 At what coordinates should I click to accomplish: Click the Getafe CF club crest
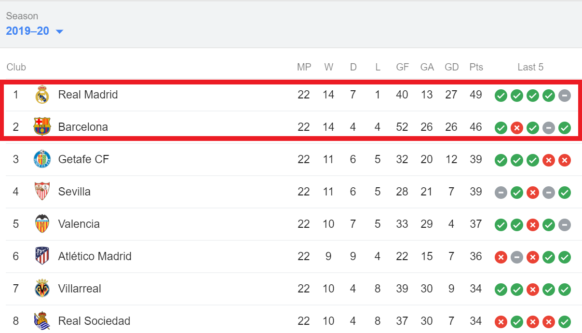click(42, 159)
